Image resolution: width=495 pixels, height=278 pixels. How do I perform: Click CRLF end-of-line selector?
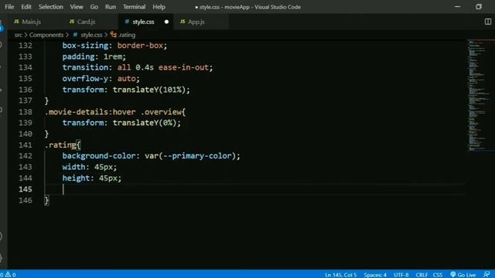coord(422,275)
